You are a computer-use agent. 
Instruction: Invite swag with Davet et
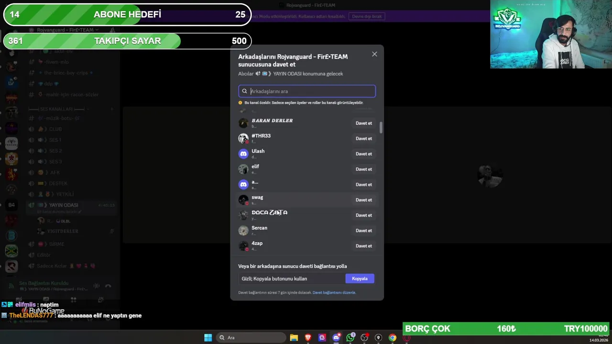(363, 200)
